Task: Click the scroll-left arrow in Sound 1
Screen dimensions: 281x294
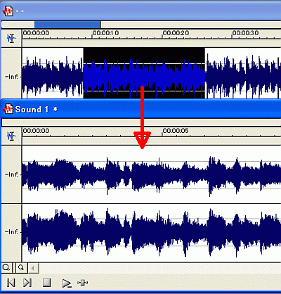Action: 33,268
